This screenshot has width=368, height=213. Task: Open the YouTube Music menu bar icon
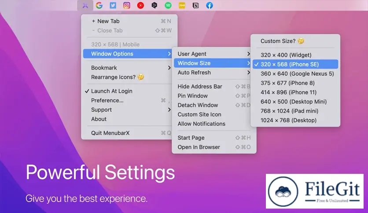click(140, 5)
